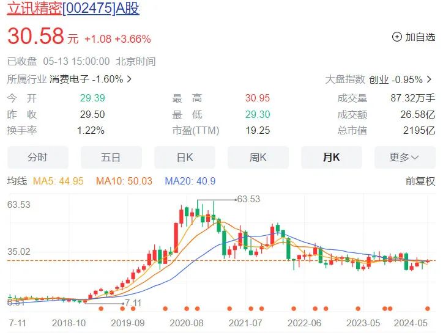Click the 总市值 value 2195亿
This screenshot has height=333, width=443.
click(x=419, y=130)
